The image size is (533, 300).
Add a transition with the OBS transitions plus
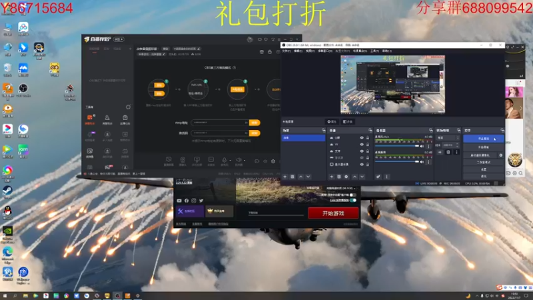[x=440, y=153]
